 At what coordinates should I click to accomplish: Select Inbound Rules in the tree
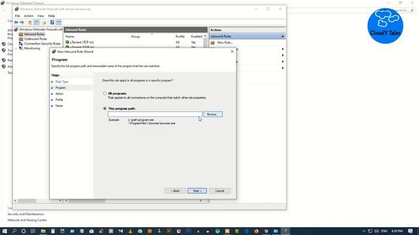point(34,34)
